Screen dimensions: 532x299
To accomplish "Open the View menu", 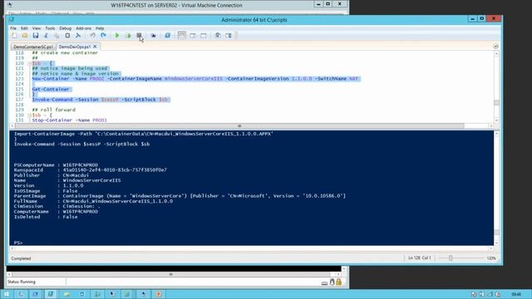I will 37,28.
